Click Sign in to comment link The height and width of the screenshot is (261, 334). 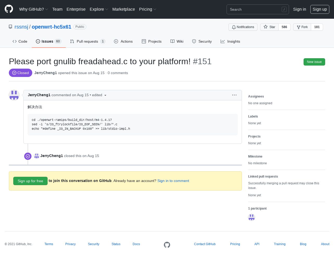(x=173, y=181)
